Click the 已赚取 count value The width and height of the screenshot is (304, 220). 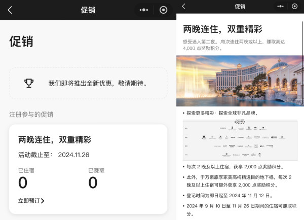[x=93, y=182]
